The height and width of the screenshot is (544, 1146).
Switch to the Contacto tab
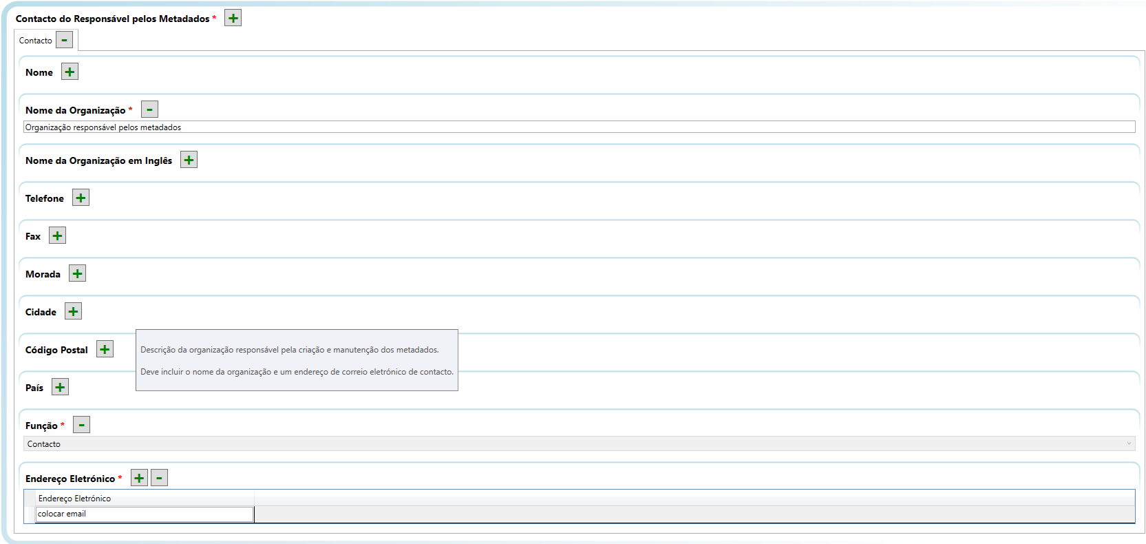pyautogui.click(x=35, y=41)
